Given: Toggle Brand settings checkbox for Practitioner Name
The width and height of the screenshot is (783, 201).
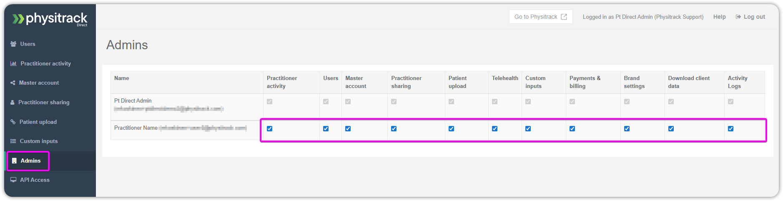Looking at the screenshot, I should coord(627,128).
